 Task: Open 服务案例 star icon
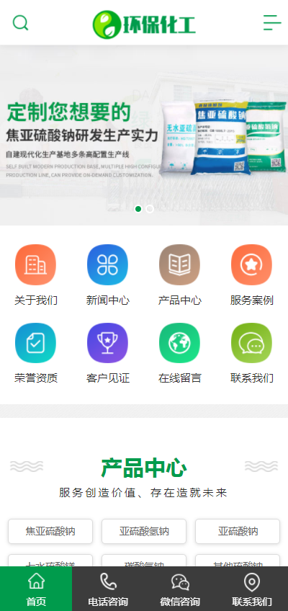[251, 264]
